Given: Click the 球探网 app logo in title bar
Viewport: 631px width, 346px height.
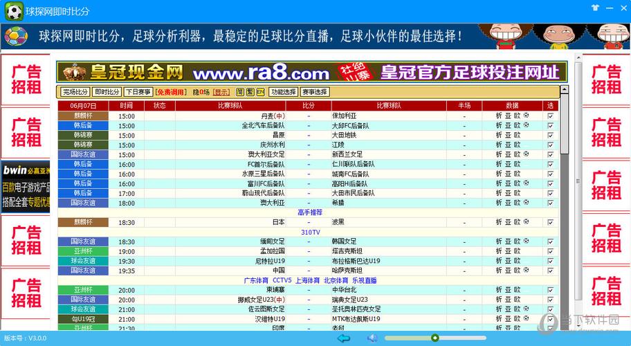Looking at the screenshot, I should tap(14, 11).
